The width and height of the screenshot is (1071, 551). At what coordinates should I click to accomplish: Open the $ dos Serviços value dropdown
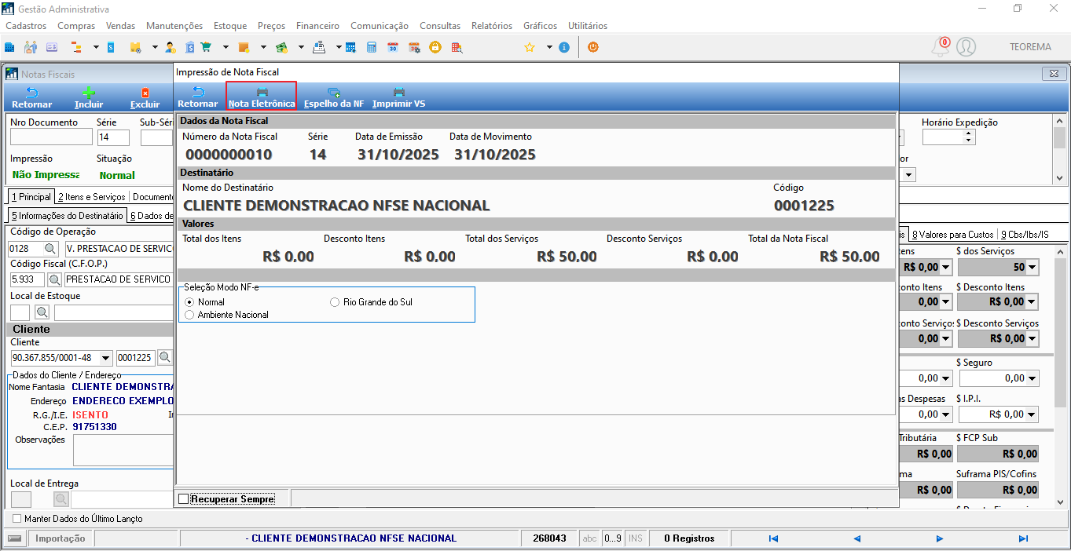[x=1032, y=268]
